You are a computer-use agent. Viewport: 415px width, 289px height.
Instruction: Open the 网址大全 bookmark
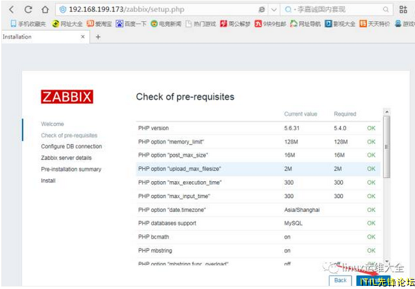tap(67, 24)
